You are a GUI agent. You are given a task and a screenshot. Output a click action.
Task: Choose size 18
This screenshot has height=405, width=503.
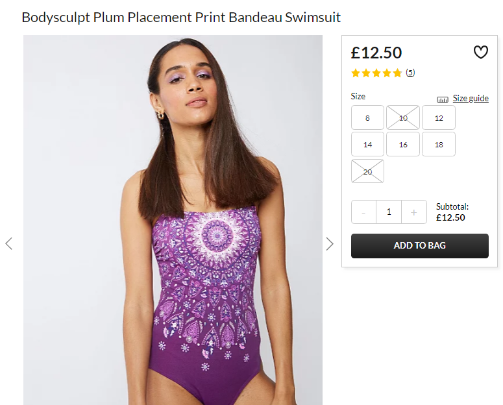coord(439,145)
